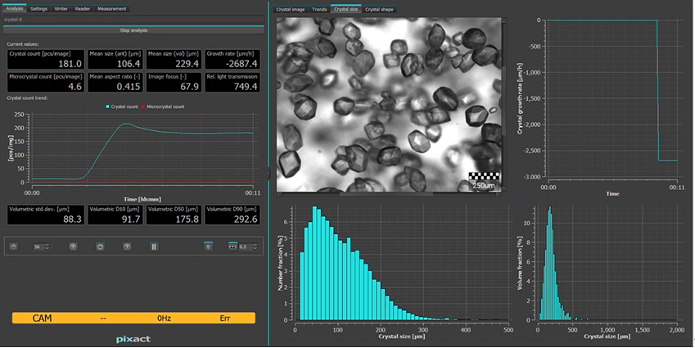The width and height of the screenshot is (695, 348).
Task: Click the highlighted center-target toolbar icon
Action: click(100, 246)
